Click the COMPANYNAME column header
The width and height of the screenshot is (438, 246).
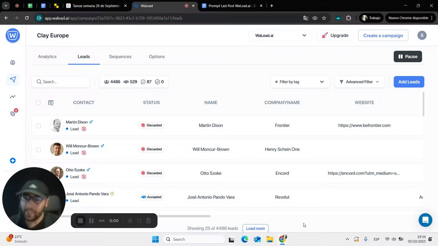[282, 102]
